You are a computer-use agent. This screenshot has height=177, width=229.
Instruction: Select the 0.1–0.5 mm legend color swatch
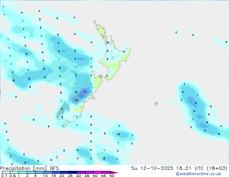coord(6,172)
